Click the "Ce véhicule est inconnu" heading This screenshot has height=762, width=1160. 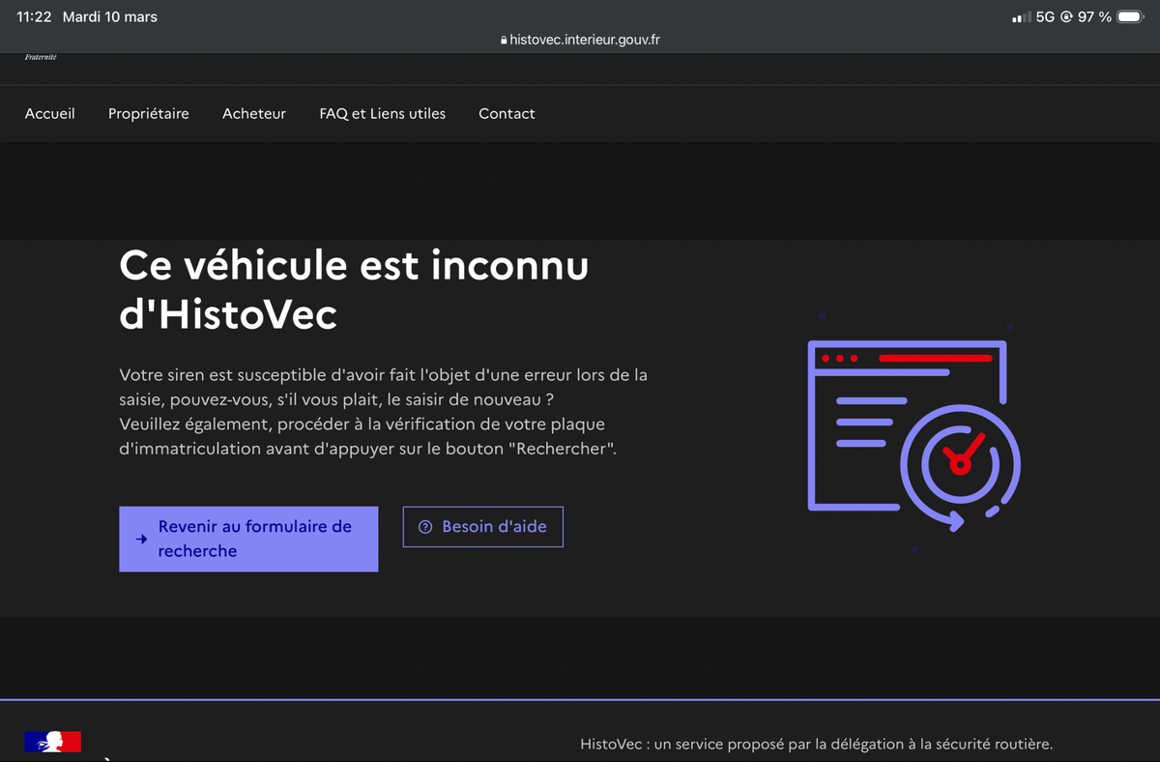coord(354,290)
